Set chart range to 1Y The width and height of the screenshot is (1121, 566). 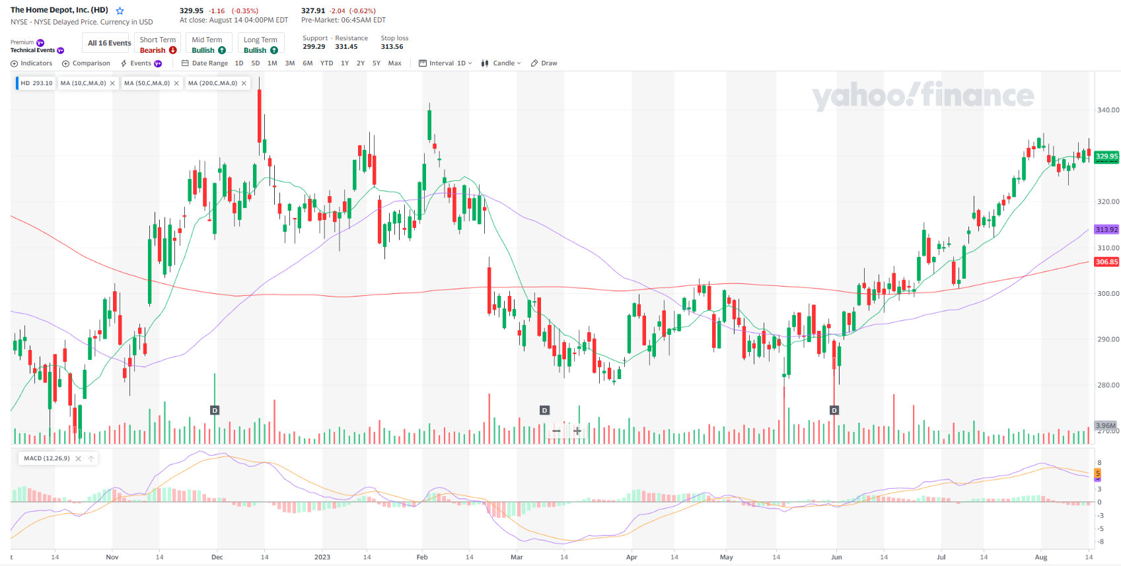pos(345,63)
